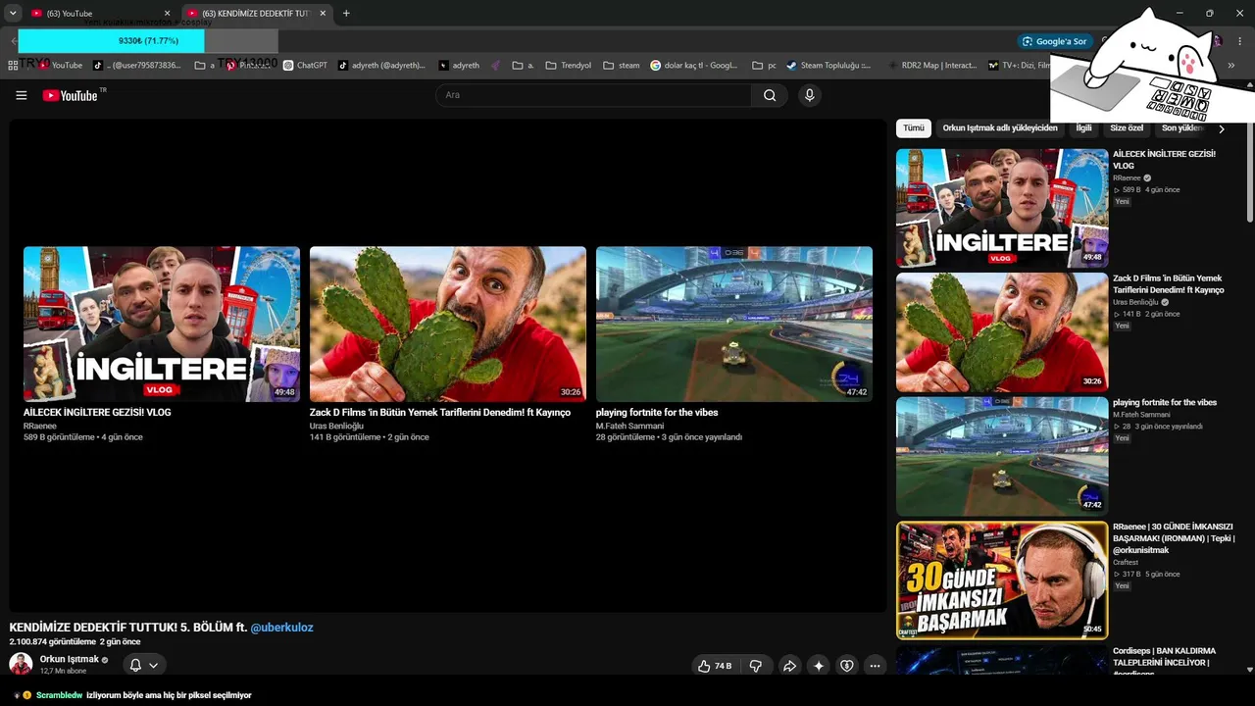The image size is (1255, 706).
Task: Open the notification bell subscription dropdown
Action: click(143, 666)
